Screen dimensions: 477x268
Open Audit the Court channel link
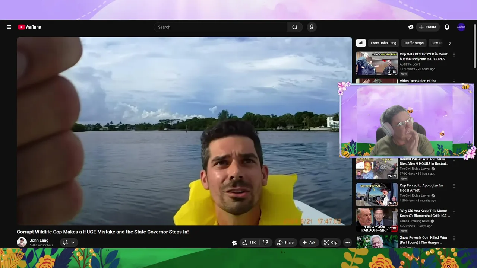[410, 64]
